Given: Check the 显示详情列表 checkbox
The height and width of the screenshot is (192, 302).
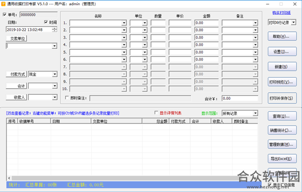Looking at the screenshot, I should 156,112.
